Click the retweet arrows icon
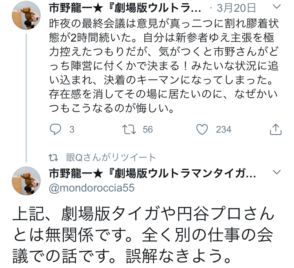The image size is (294, 268). click(x=128, y=129)
